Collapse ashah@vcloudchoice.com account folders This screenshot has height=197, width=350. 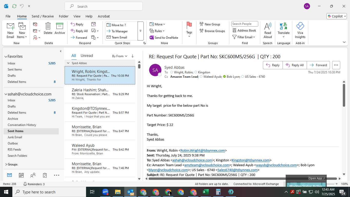click(x=6, y=94)
